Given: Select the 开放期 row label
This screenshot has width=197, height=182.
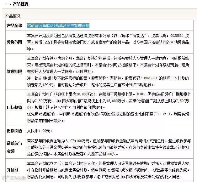Looking at the screenshot, I should [x=13, y=170].
